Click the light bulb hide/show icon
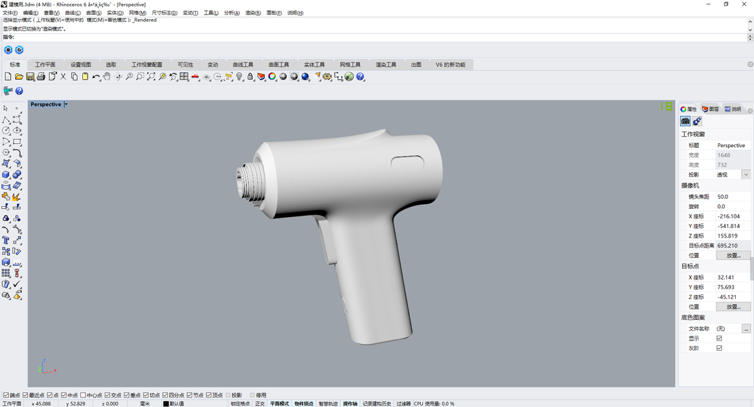Viewport: 754px width, 407px height. click(239, 77)
